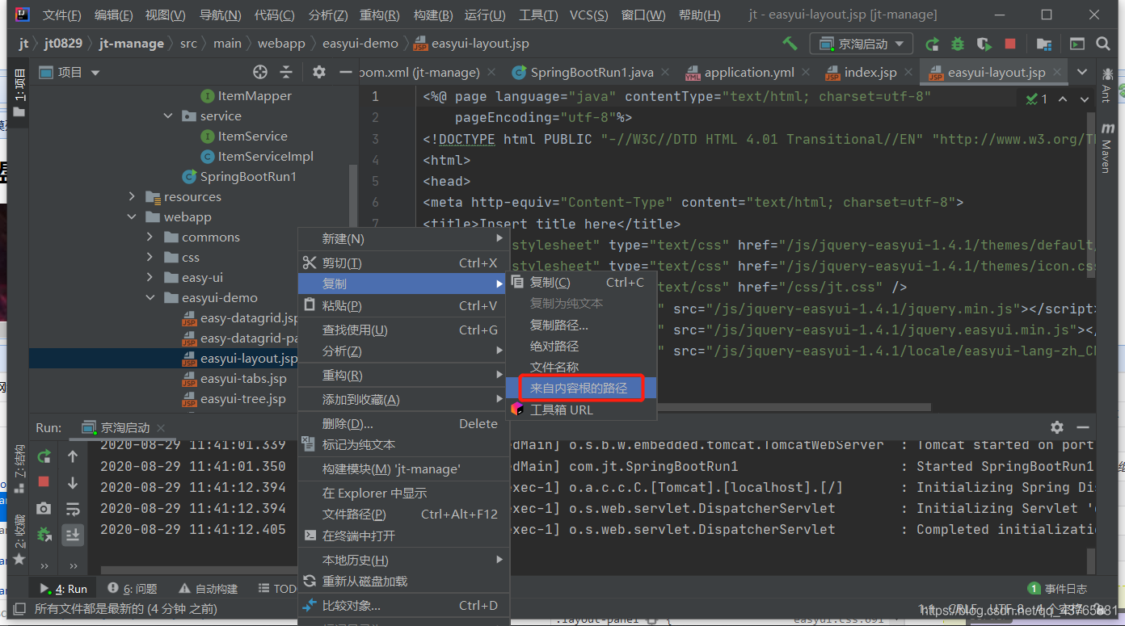Screen dimensions: 1125x626
Task: Choose 复制(C) in the submenu
Action: pyautogui.click(x=581, y=282)
